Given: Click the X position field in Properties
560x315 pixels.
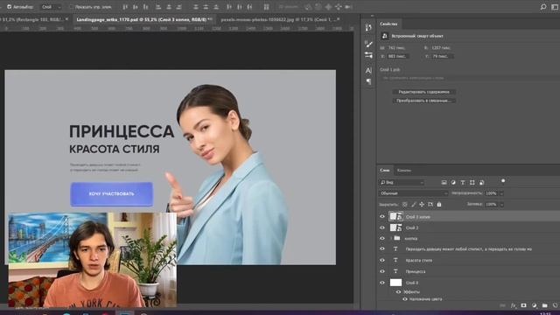Looking at the screenshot, I should point(398,56).
